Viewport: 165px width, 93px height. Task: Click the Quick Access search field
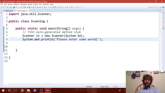[153, 7]
